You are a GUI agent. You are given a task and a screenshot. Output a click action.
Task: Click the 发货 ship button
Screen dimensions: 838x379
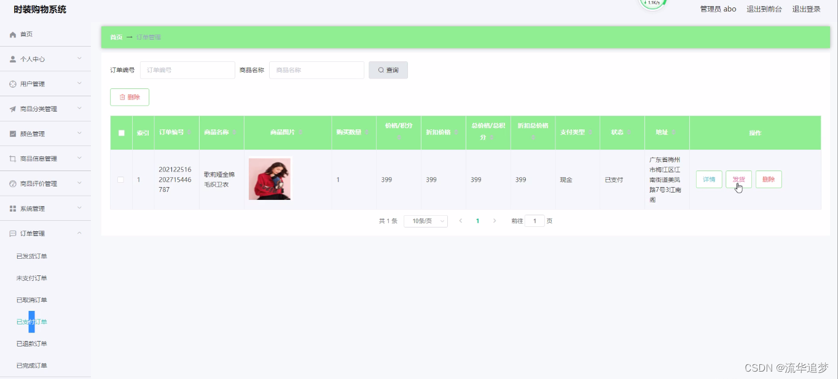tap(738, 180)
